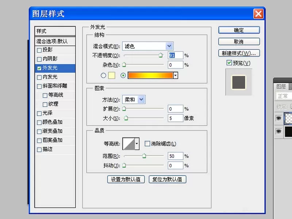
Task: Click the 不透明度 value field showing 91
Action: 176,55
